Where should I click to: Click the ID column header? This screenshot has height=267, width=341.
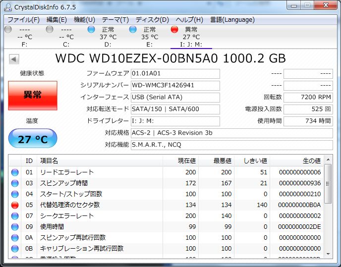click(x=29, y=161)
